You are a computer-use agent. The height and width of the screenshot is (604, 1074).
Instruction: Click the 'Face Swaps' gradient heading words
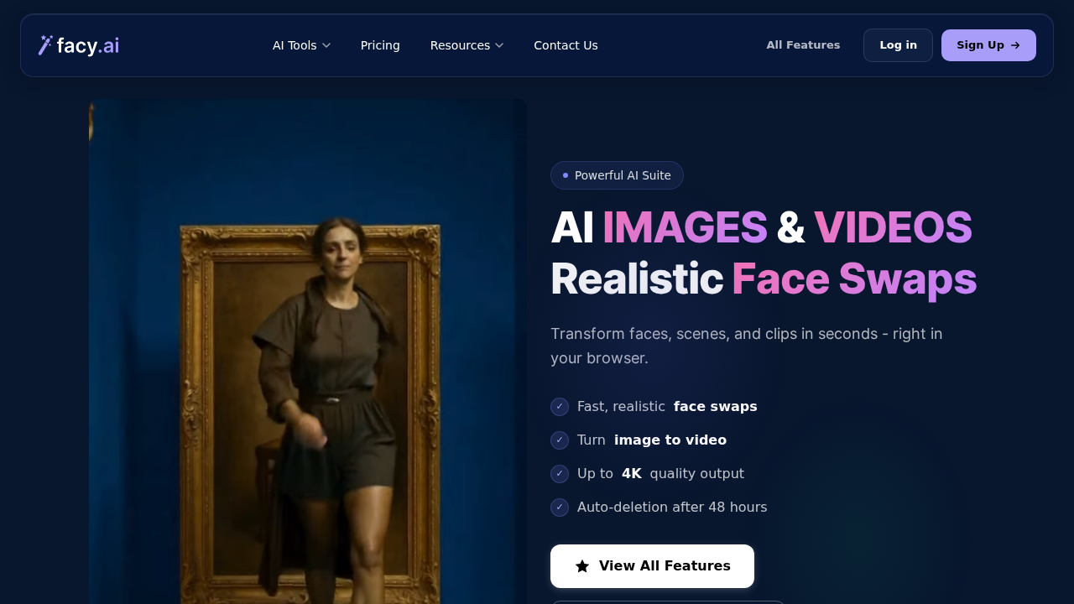pyautogui.click(x=854, y=279)
